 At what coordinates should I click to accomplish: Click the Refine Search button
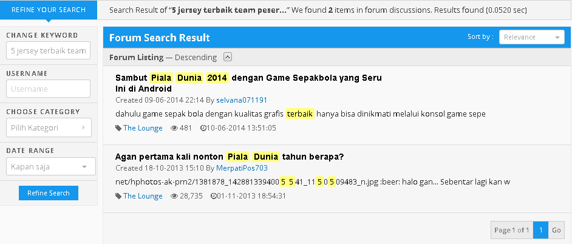coord(49,193)
